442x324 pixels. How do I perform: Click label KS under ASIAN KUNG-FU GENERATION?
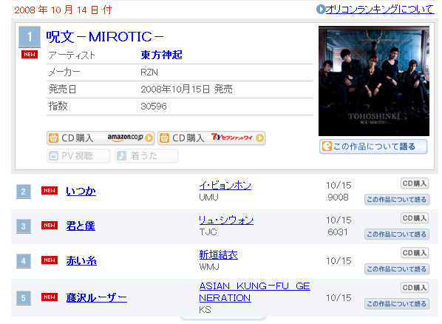[x=205, y=310]
